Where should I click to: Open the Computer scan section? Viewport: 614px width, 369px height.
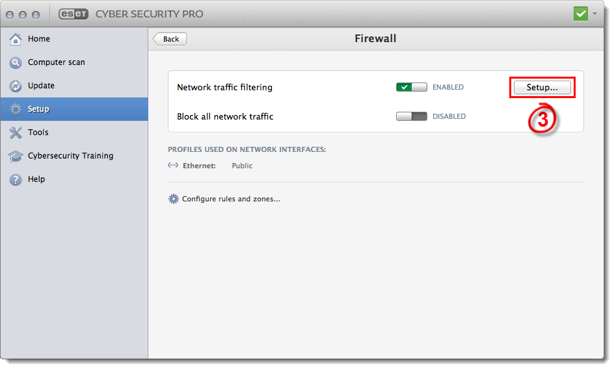coord(57,62)
